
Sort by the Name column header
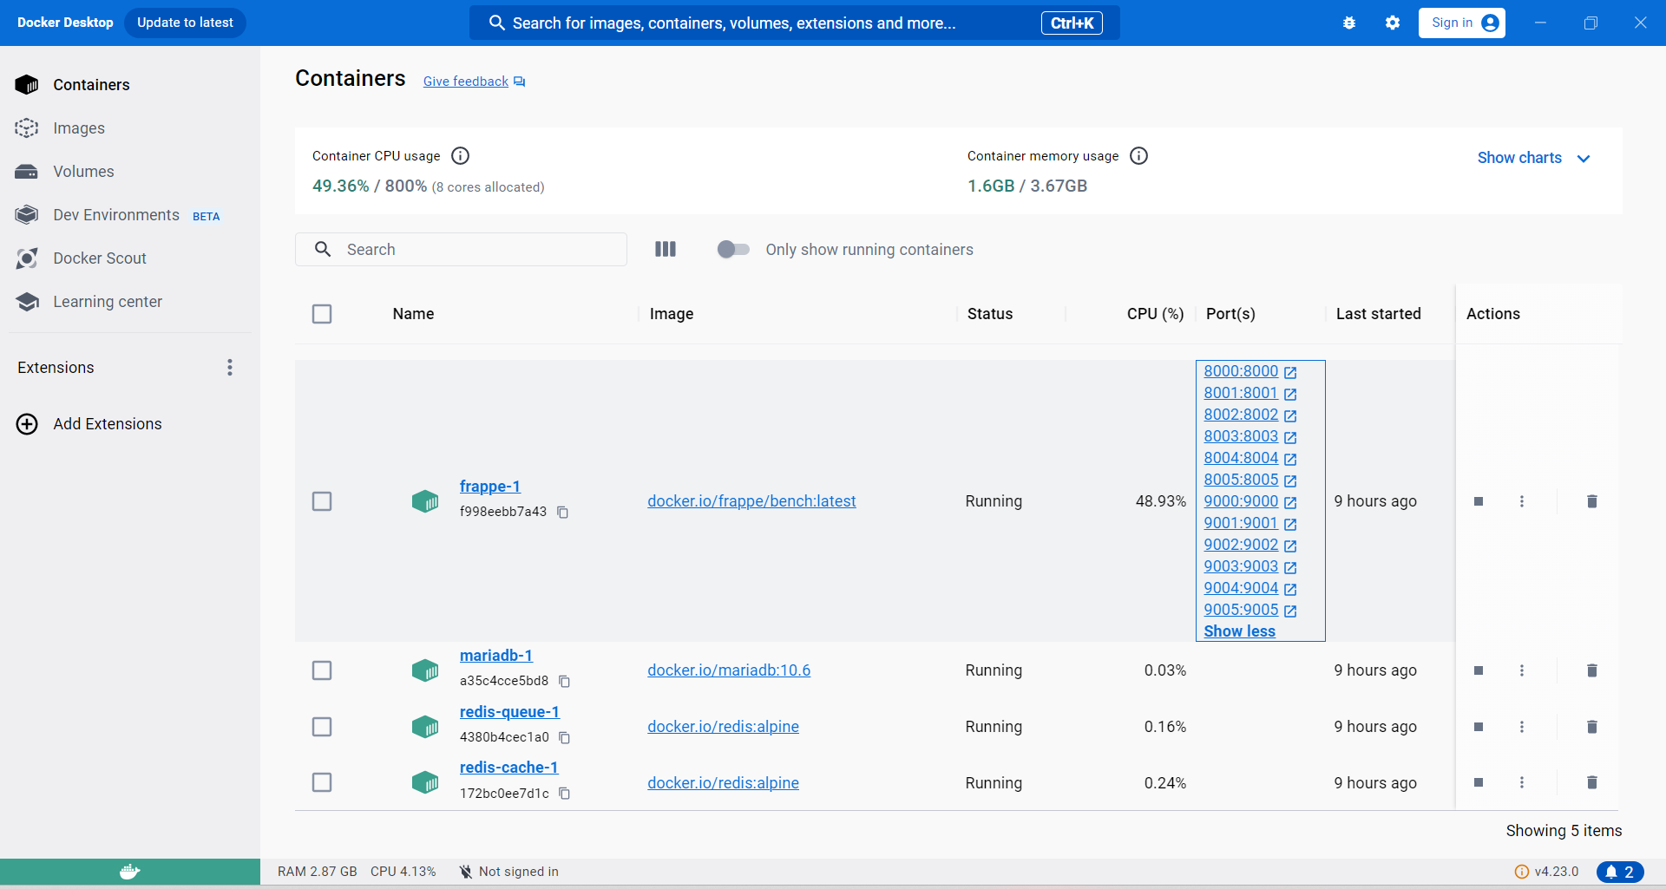[413, 314]
